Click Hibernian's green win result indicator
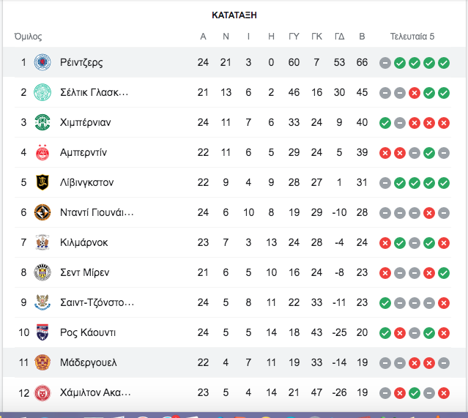This screenshot has height=418, width=468. [385, 123]
